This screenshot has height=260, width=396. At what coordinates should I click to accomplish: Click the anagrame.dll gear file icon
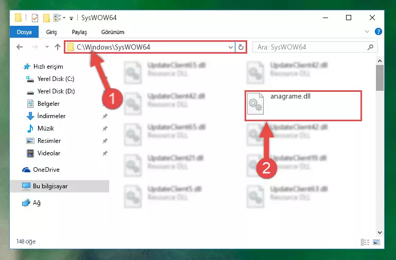255,104
